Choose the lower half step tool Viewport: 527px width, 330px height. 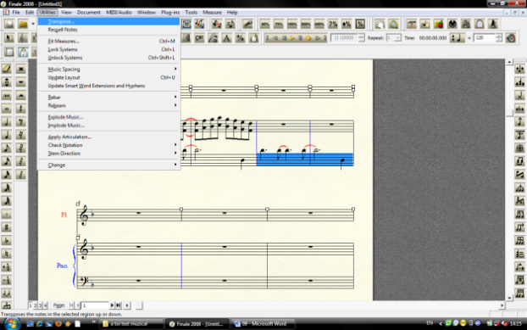tap(7, 280)
